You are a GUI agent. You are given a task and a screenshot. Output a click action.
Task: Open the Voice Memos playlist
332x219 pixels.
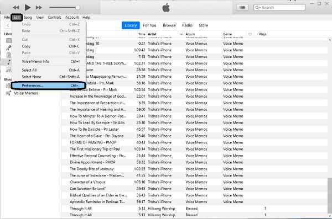[x=26, y=93]
